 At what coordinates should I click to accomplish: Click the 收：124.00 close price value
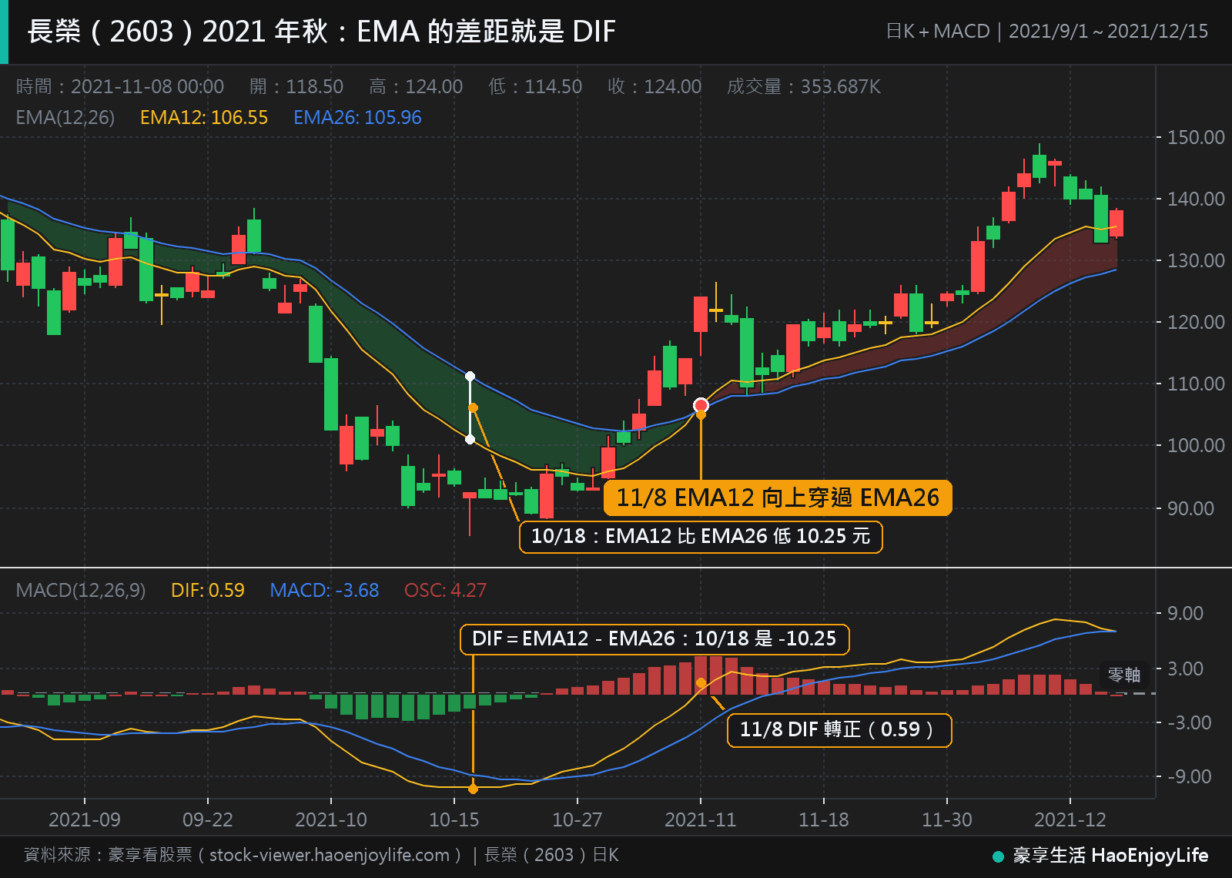[x=654, y=86]
